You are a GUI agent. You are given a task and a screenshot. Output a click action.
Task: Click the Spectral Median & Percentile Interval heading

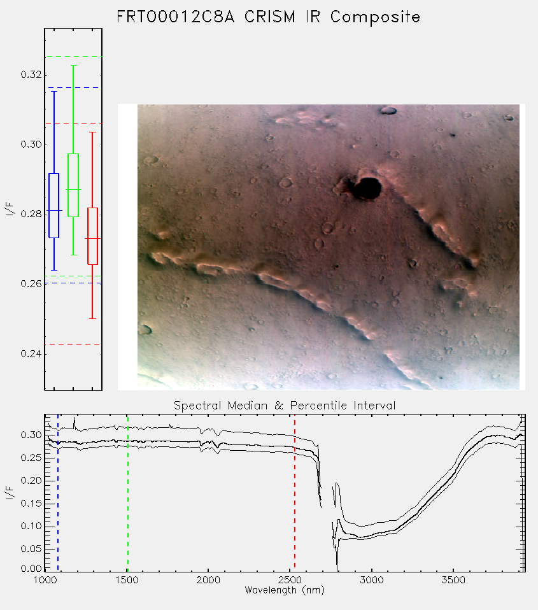285,406
